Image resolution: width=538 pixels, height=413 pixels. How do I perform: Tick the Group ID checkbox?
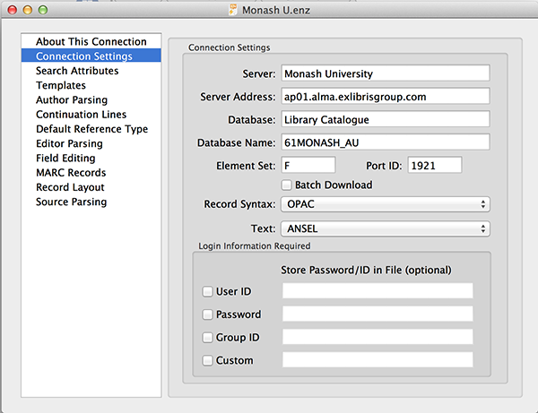click(x=207, y=338)
